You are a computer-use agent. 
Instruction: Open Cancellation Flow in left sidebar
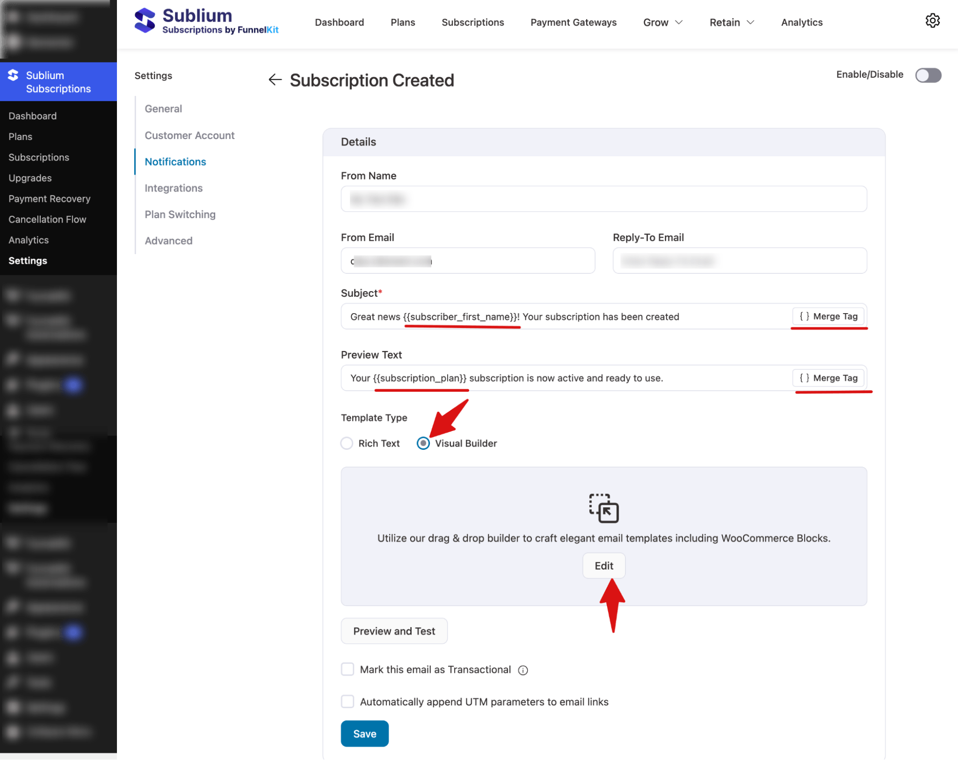click(x=47, y=219)
